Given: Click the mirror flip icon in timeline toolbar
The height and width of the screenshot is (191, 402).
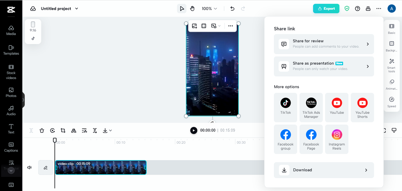Looking at the screenshot, I should tap(73, 130).
